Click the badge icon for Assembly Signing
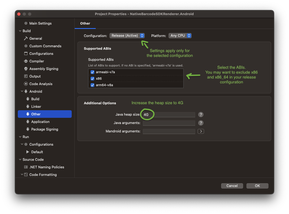Screen dimensions: 289x214 (26, 69)
